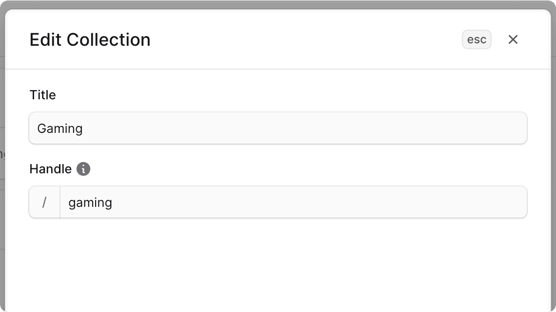
Task: Select the text 'Gaming' in the Title box
Action: point(60,128)
